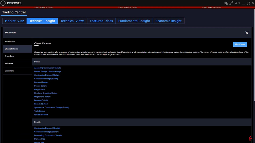This screenshot has width=255, height=143.
Task: Open the Rounded Bottom link
Action: click(x=41, y=104)
